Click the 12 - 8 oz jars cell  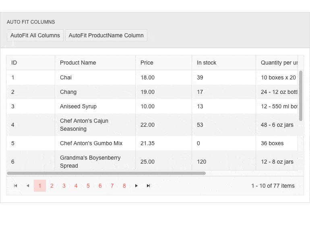point(277,160)
